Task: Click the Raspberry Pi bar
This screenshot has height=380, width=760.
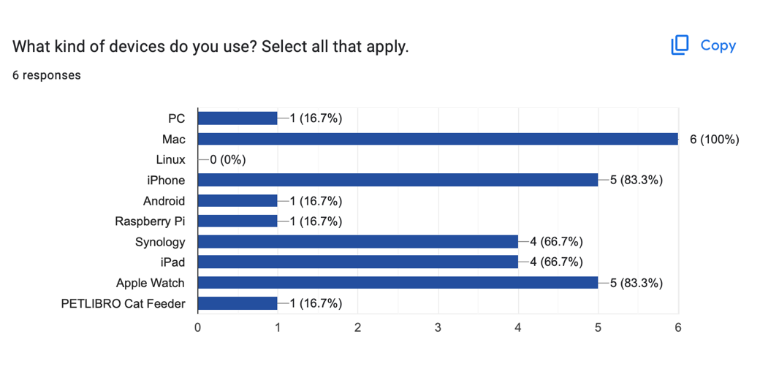Action: pyautogui.click(x=237, y=221)
